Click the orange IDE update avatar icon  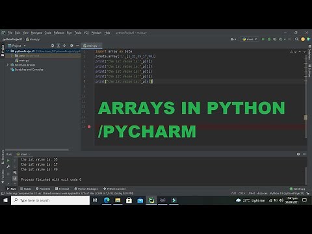(x=303, y=39)
